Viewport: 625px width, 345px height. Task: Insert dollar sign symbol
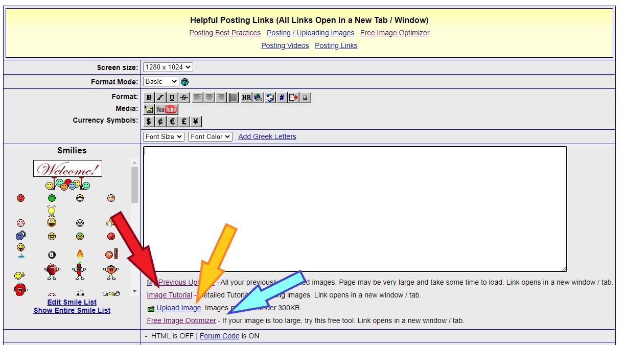(149, 121)
